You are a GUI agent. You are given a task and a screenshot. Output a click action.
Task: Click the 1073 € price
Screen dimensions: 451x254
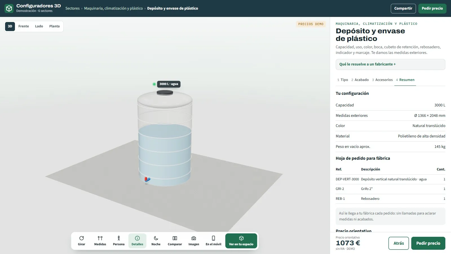[348, 243]
